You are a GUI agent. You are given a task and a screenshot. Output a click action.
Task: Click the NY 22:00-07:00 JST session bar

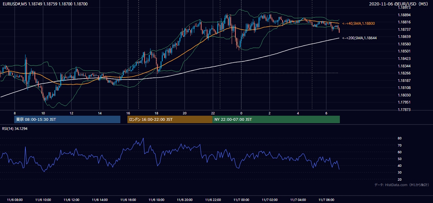point(276,119)
